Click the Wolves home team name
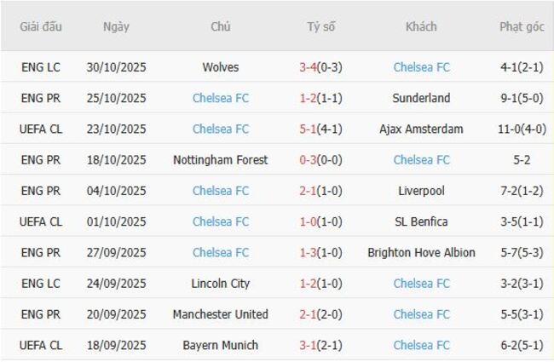The width and height of the screenshot is (554, 362). tap(221, 67)
